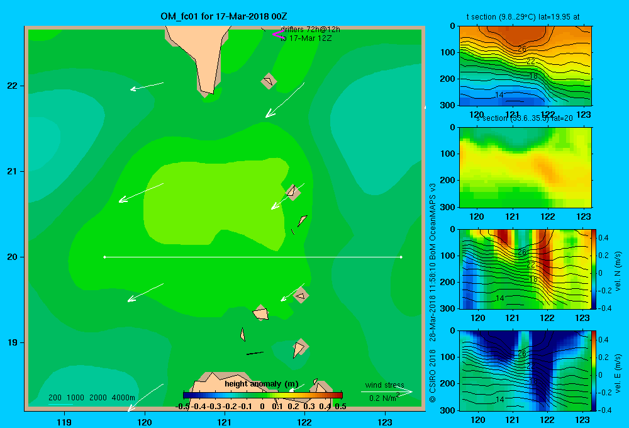Open the eastward velocity section panel
Screen dimensions: 629x428
pos(525,371)
